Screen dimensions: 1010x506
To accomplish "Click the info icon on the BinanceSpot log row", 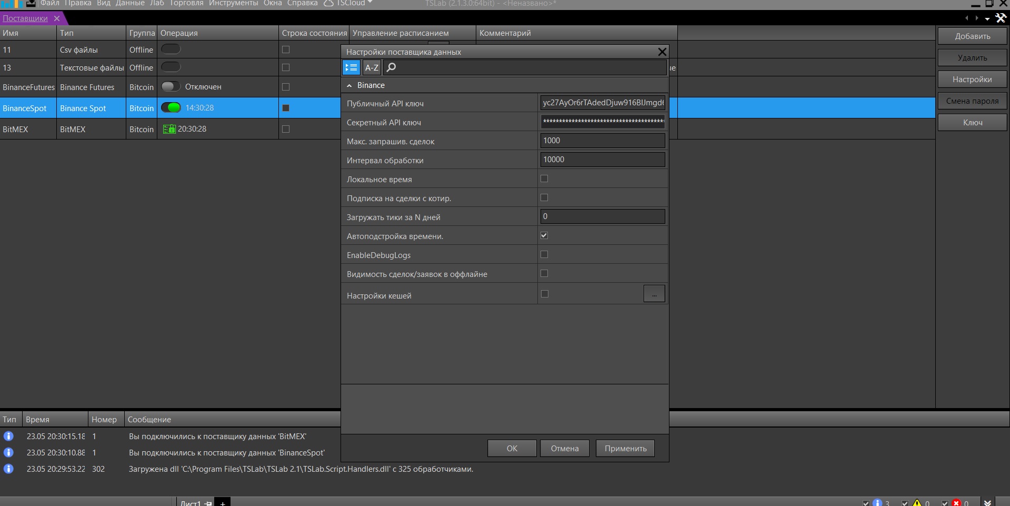I will pyautogui.click(x=8, y=452).
